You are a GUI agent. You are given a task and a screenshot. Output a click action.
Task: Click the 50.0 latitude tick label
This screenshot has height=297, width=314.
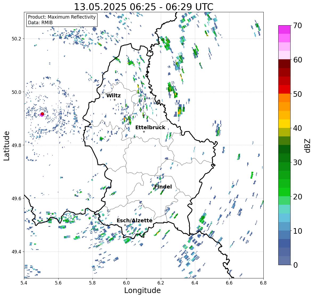(x=17, y=92)
